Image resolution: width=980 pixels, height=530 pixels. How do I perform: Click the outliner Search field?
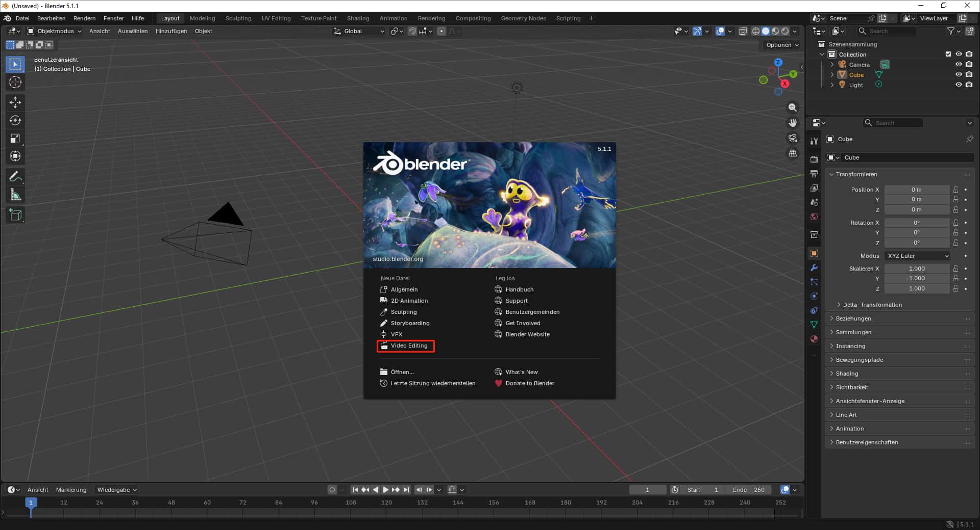887,31
